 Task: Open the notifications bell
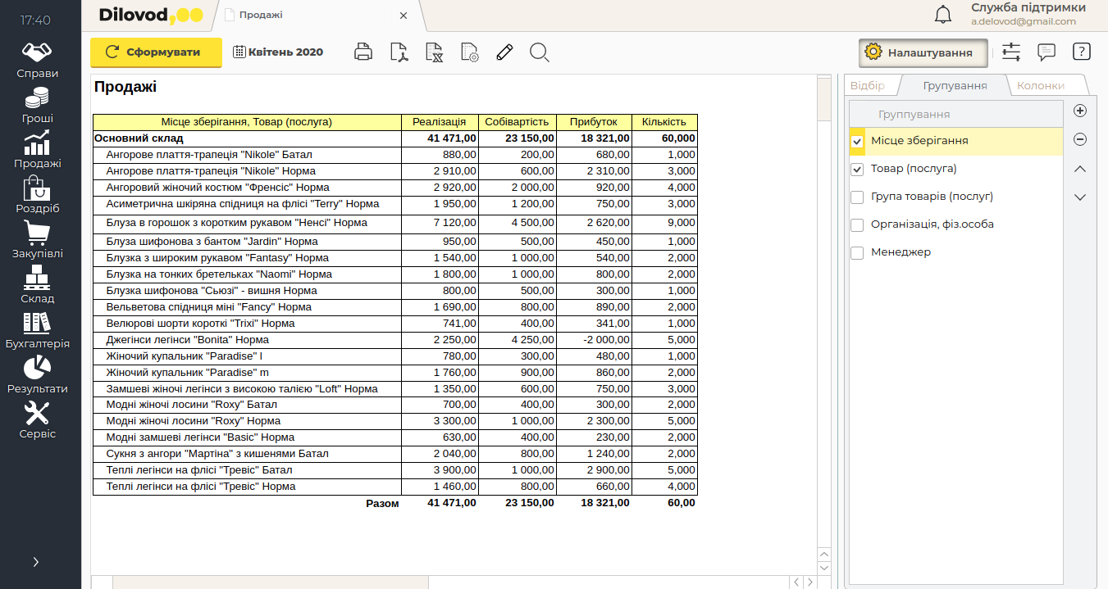943,15
